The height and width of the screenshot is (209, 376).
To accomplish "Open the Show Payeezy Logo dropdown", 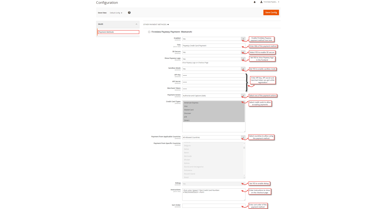I will 214,59.
